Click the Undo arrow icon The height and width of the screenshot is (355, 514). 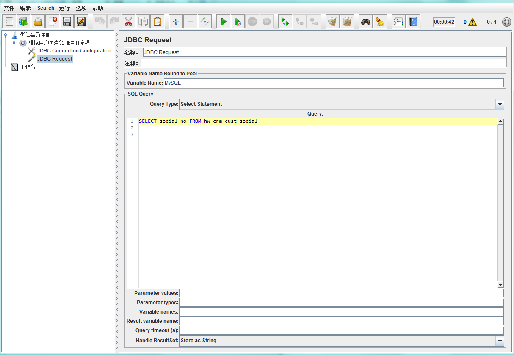pyautogui.click(x=99, y=22)
